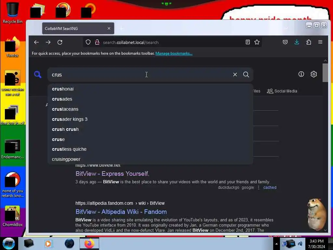
Task: Click the page vertical scrollbar thumb
Action: coord(325,73)
